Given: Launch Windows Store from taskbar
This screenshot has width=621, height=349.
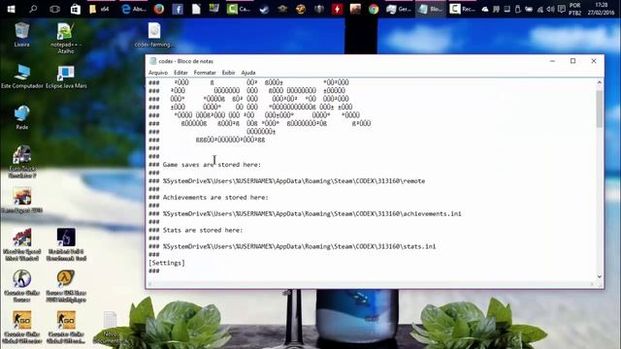Looking at the screenshot, I should (76, 9).
